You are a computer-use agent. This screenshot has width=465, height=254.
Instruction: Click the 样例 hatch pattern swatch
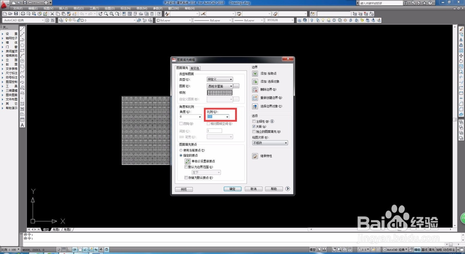point(220,93)
